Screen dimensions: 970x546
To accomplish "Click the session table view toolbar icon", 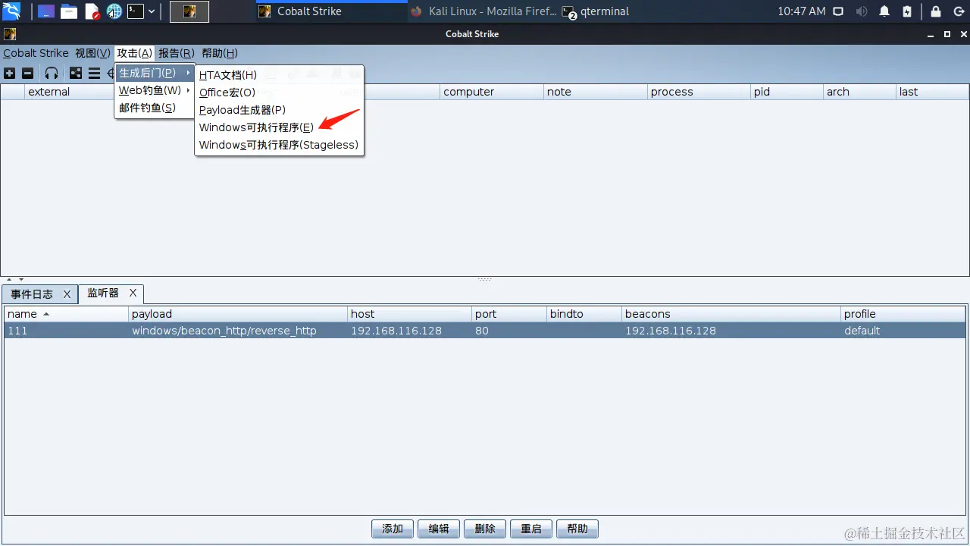I will tap(94, 73).
